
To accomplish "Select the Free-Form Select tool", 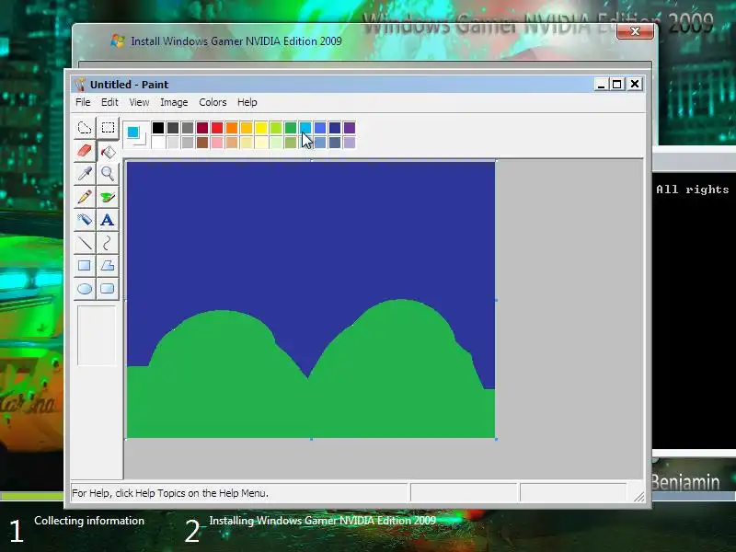I will [x=85, y=128].
